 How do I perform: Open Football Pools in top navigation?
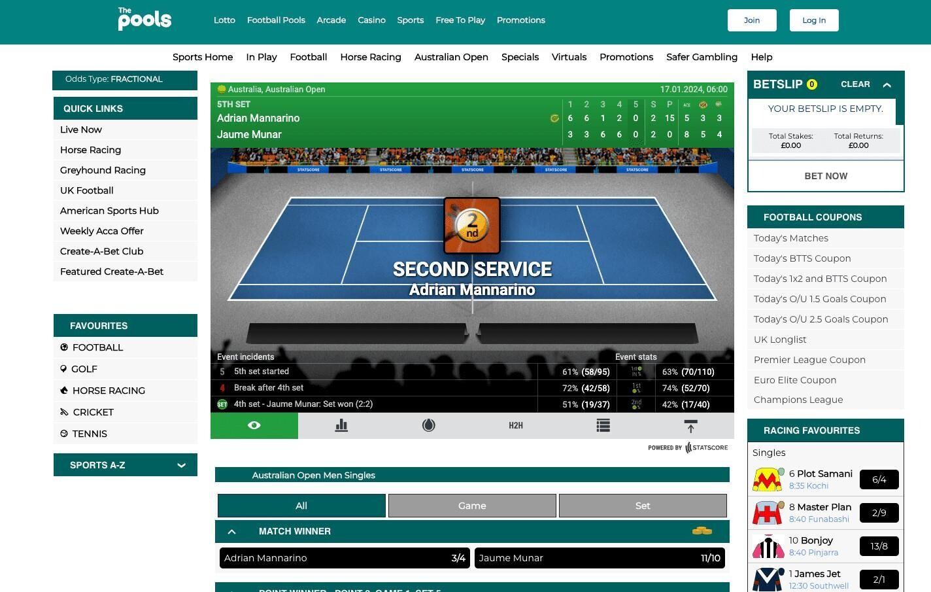(276, 20)
